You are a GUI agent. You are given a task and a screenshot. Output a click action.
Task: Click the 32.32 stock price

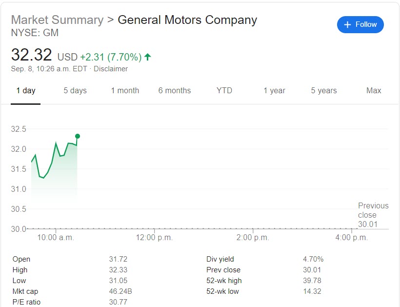(x=31, y=55)
